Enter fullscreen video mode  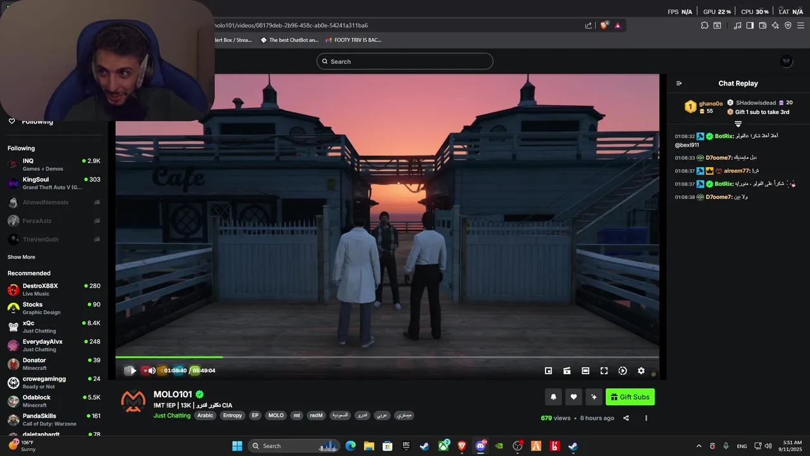[604, 370]
